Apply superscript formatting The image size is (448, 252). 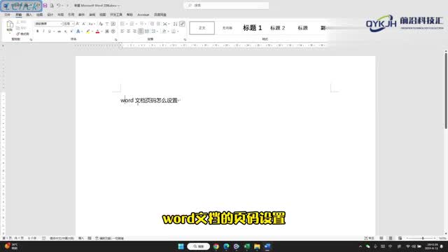pyautogui.click(x=71, y=31)
